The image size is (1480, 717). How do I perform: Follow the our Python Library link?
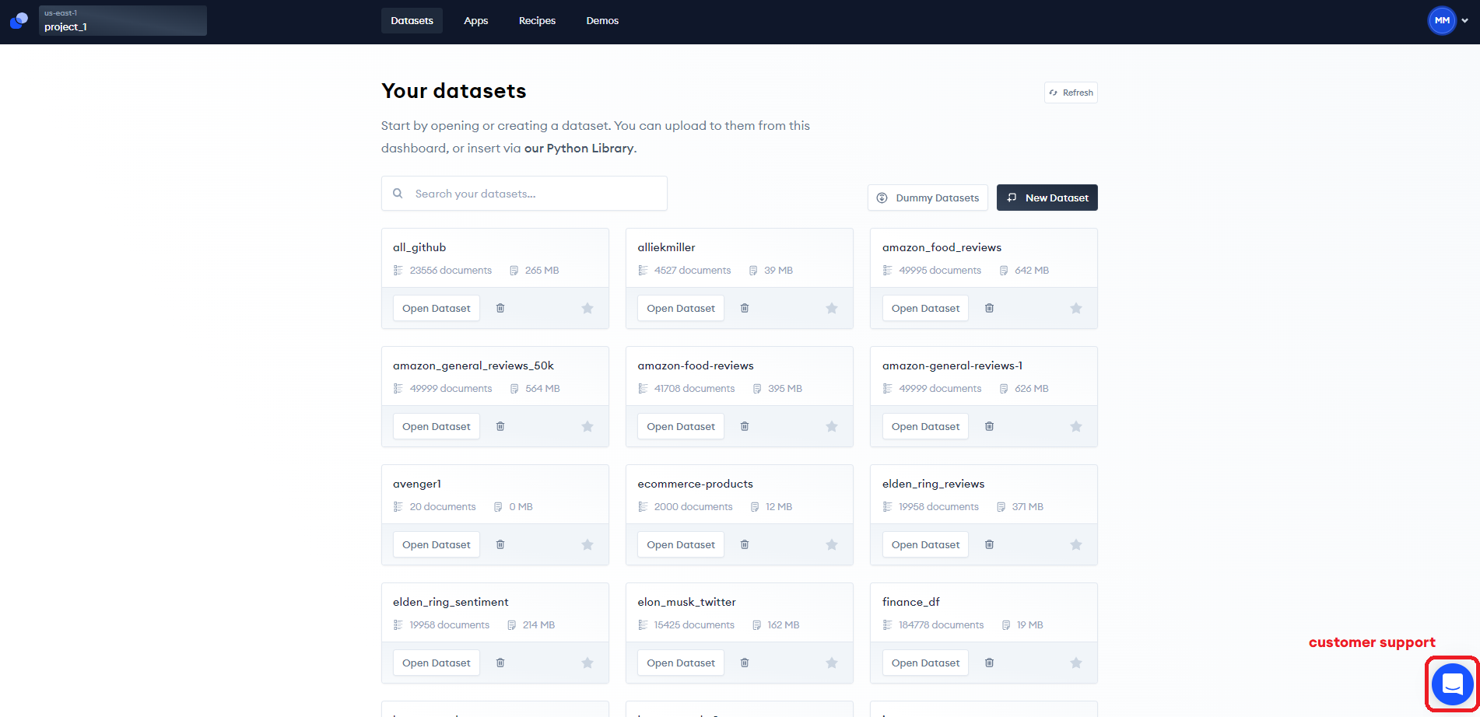pos(579,148)
